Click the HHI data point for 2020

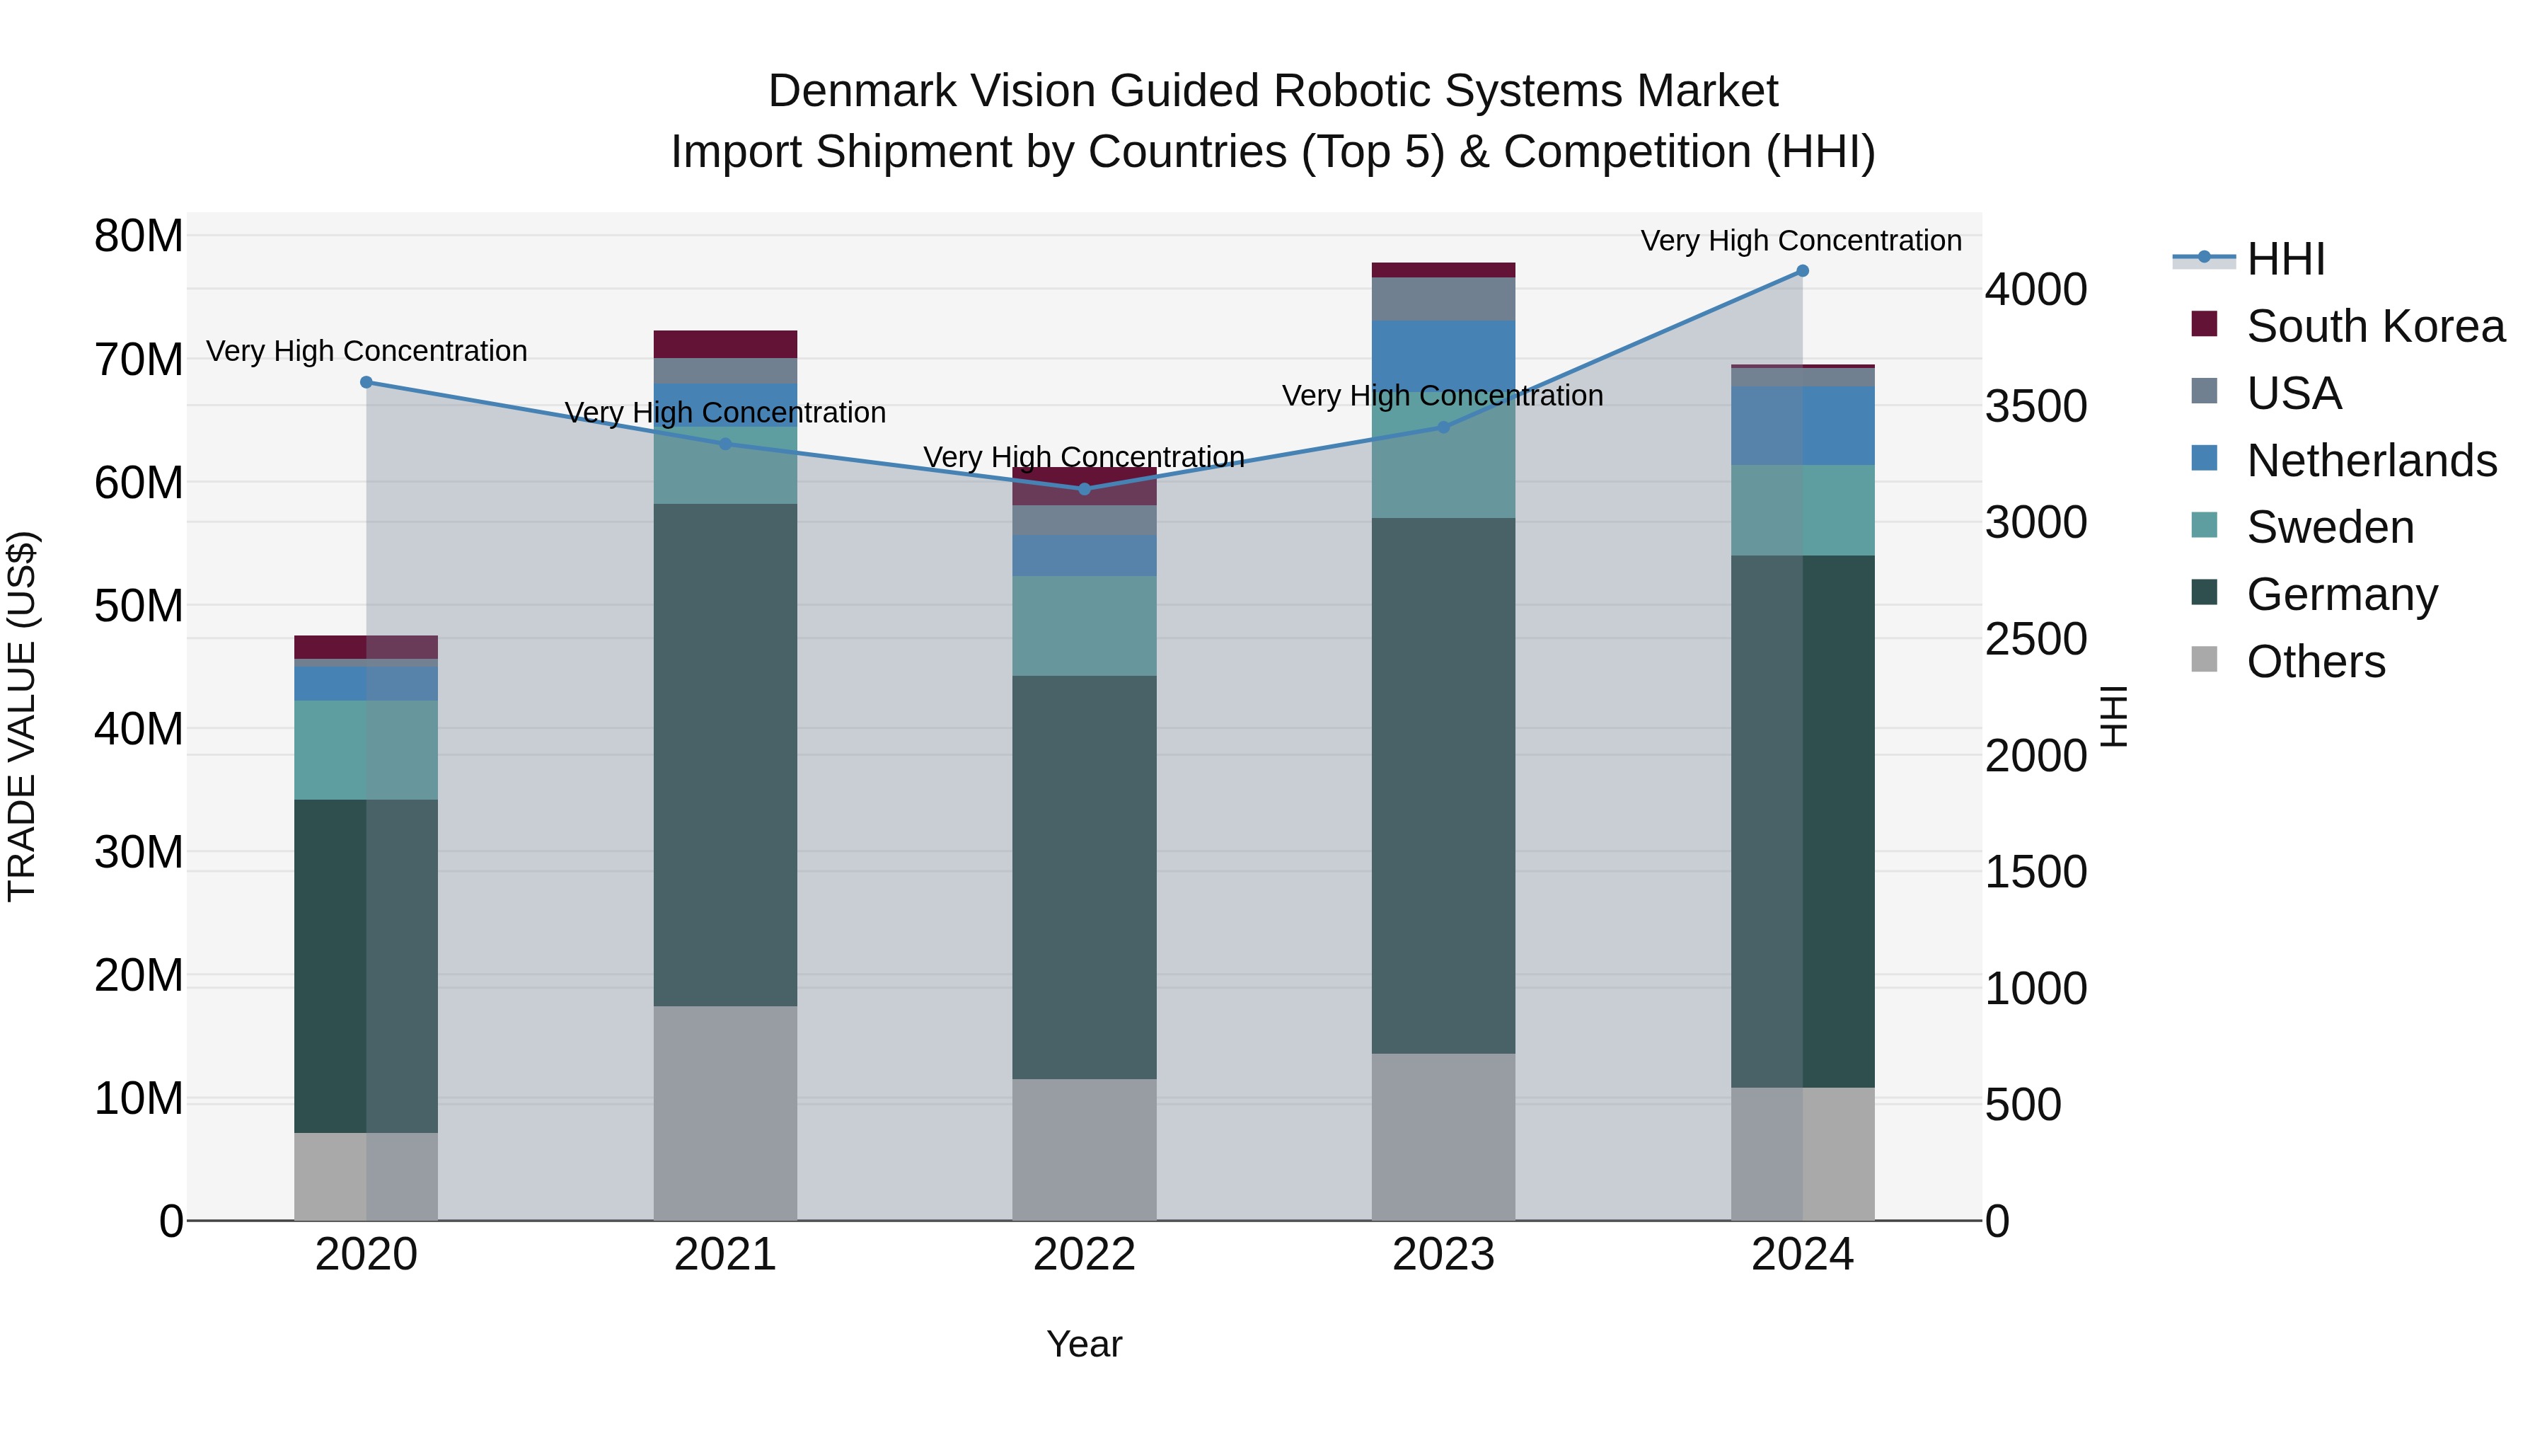(366, 381)
